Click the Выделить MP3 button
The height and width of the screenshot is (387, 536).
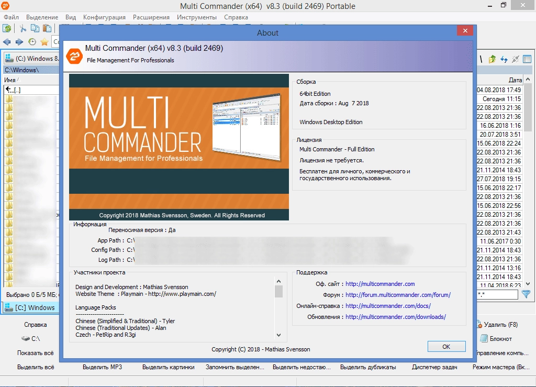102,367
